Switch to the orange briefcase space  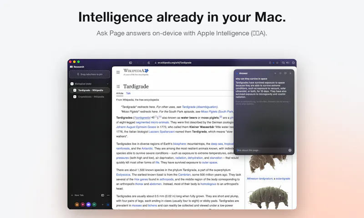[x=77, y=204]
